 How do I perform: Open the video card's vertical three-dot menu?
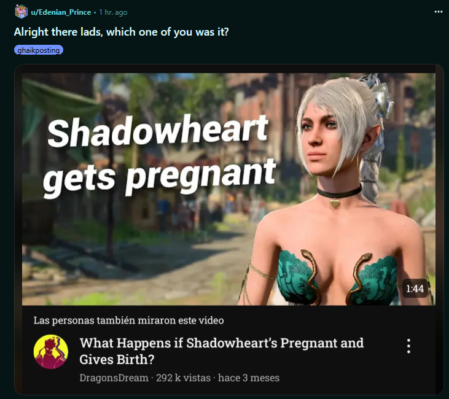click(x=408, y=346)
